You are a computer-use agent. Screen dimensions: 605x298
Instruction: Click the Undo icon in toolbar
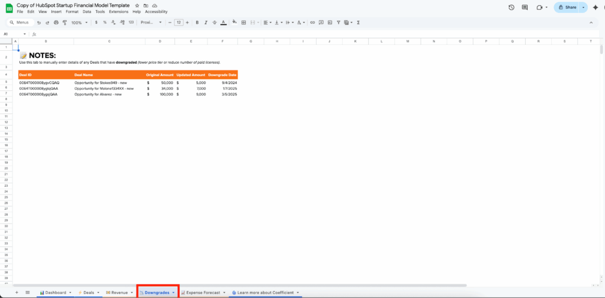pos(39,22)
